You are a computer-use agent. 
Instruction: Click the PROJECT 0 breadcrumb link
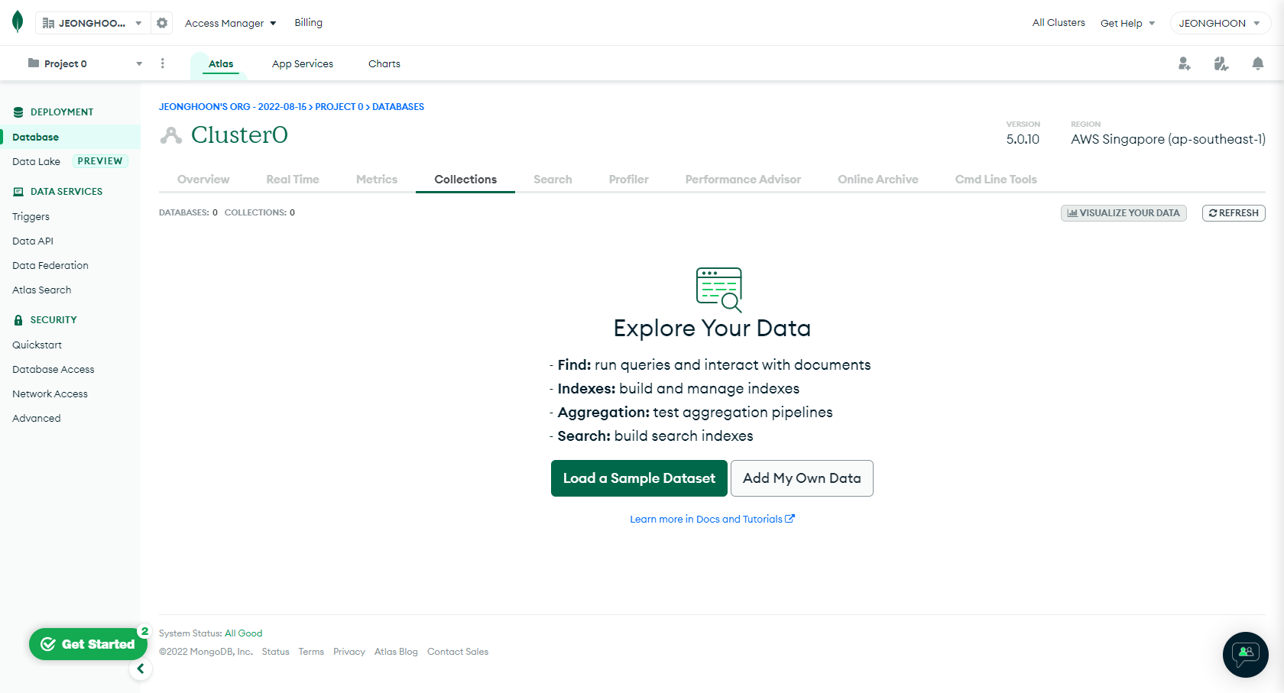click(x=339, y=107)
